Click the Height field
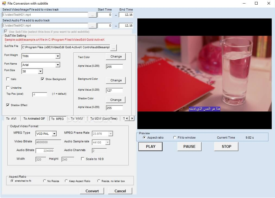The height and width of the screenshot is (198, 275). click(x=68, y=159)
